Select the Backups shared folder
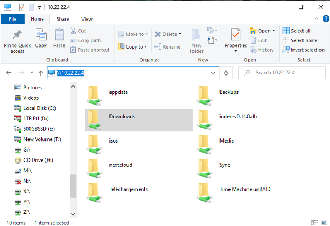The width and height of the screenshot is (330, 226). pyautogui.click(x=249, y=96)
